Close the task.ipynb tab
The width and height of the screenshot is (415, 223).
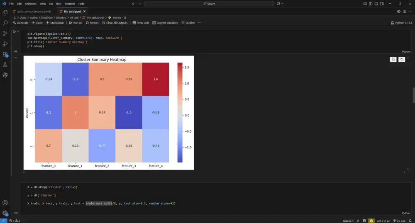[84, 11]
